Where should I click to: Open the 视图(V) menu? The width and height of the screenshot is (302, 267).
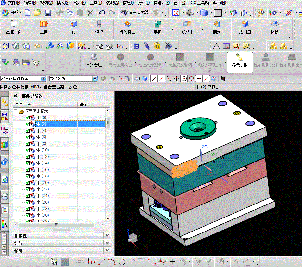coord(46,3)
